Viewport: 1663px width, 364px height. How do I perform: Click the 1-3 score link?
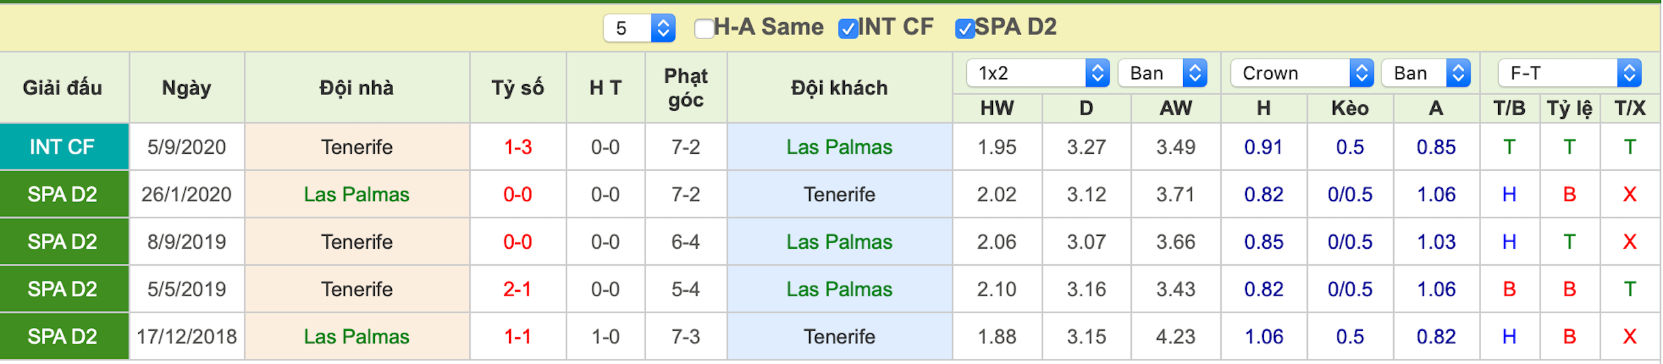[518, 147]
